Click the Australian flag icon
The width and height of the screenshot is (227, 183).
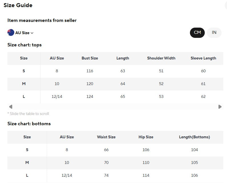coord(11,32)
